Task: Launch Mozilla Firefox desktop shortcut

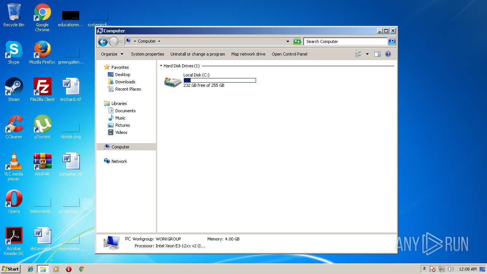Action: pyautogui.click(x=42, y=53)
